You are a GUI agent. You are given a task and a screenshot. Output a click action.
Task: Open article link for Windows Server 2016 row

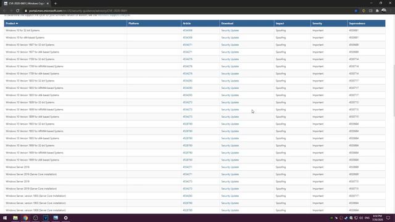coord(188,167)
